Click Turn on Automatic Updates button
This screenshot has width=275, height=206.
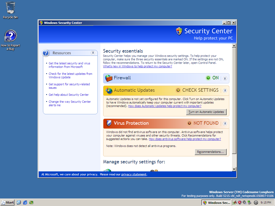pyautogui.click(x=206, y=112)
